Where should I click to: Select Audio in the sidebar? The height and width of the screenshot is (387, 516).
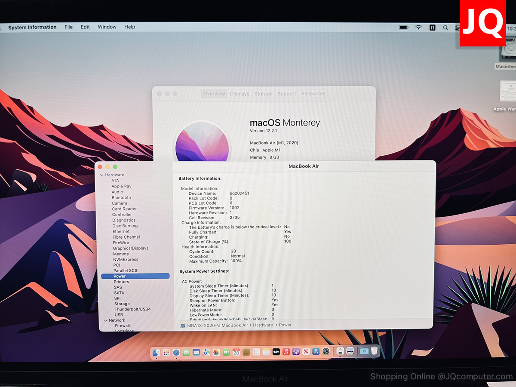117,192
